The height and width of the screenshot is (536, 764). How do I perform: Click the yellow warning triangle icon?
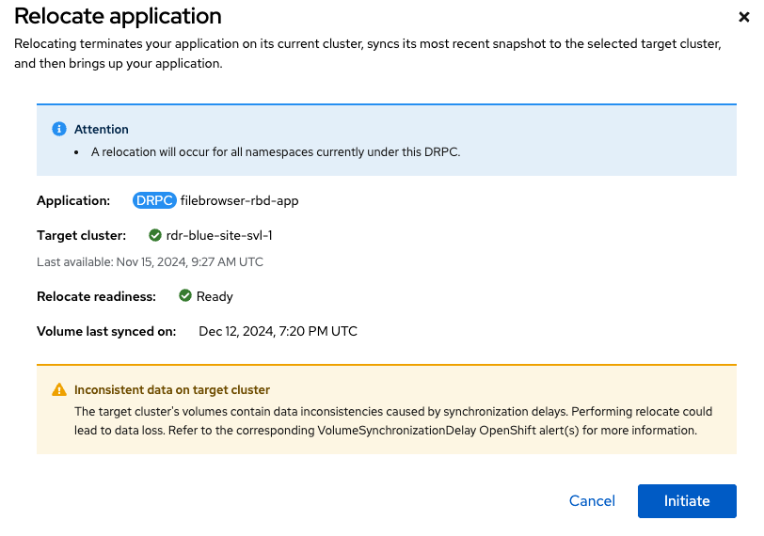(59, 389)
